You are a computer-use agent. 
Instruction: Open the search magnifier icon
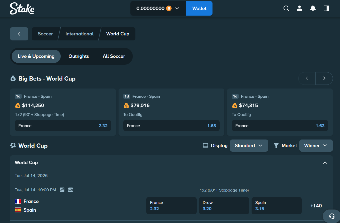pyautogui.click(x=286, y=8)
